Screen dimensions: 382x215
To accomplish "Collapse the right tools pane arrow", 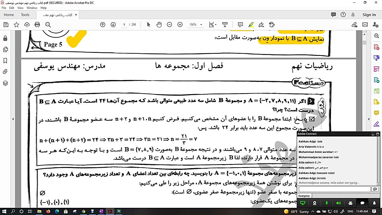I will (x=369, y=119).
